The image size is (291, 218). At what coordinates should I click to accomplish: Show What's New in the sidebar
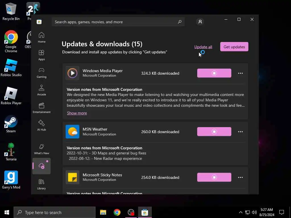tap(41, 149)
